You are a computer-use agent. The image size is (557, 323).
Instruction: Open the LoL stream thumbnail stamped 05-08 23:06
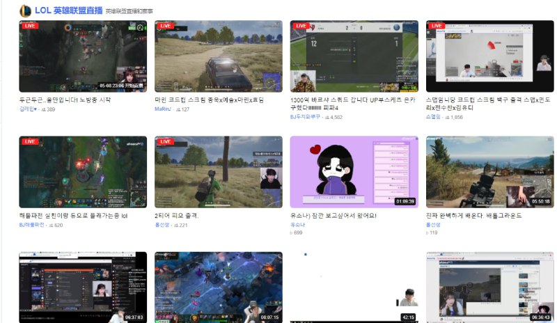pos(83,56)
